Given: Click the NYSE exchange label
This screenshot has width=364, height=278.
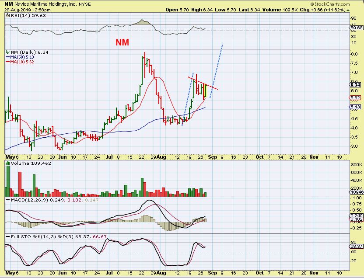Looking at the screenshot, I should [x=84, y=4].
